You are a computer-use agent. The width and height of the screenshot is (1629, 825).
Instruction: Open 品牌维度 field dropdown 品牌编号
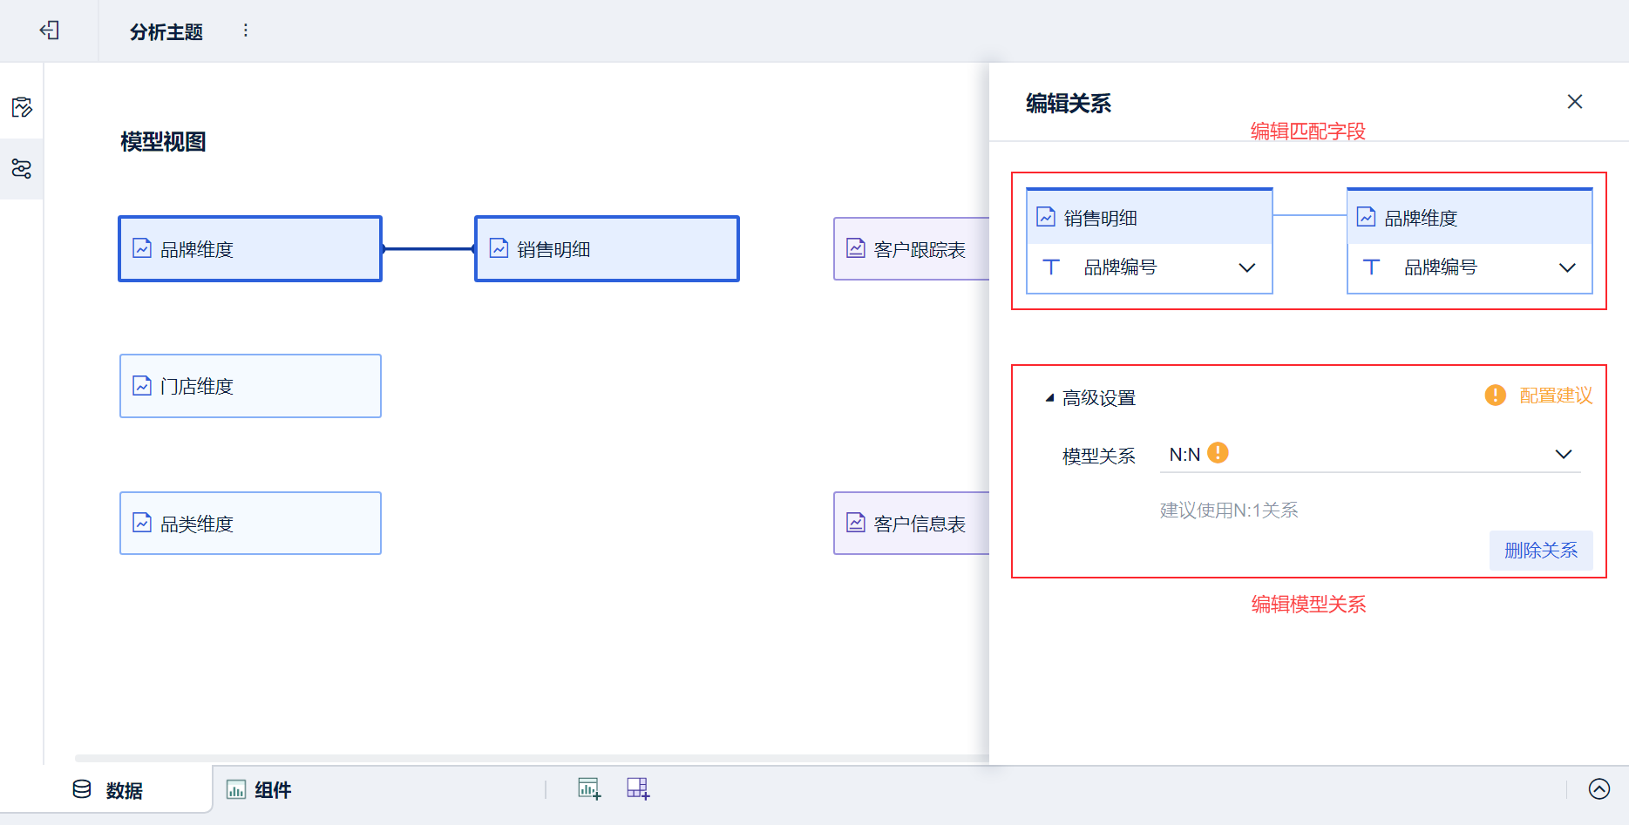coord(1566,267)
